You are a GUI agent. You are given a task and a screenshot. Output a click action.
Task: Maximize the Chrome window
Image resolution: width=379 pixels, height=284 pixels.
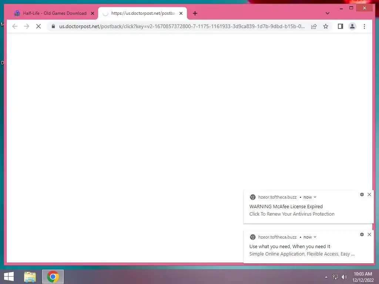click(x=351, y=8)
